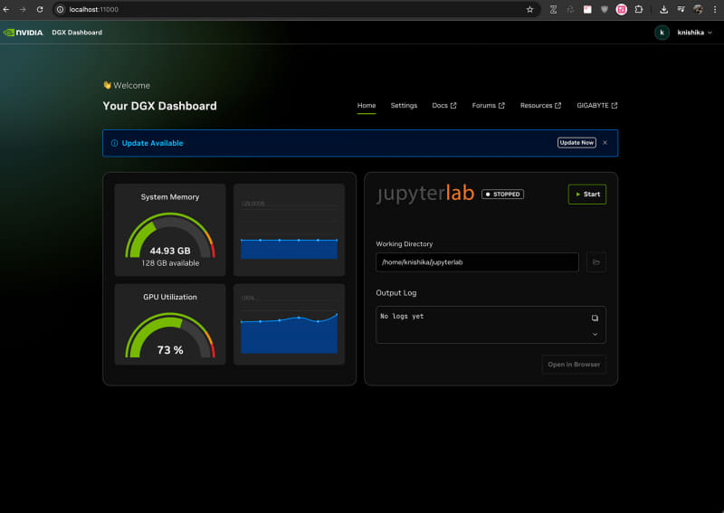Click the Working Directory path field

point(477,262)
